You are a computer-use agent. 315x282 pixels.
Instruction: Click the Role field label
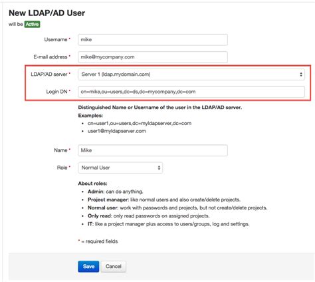point(62,168)
